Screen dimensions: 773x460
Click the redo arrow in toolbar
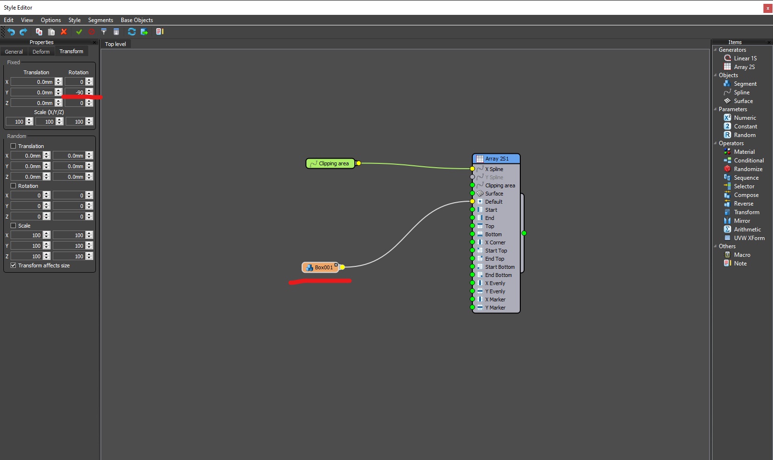click(x=23, y=32)
